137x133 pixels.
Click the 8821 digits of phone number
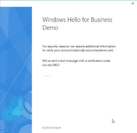tap(56, 65)
